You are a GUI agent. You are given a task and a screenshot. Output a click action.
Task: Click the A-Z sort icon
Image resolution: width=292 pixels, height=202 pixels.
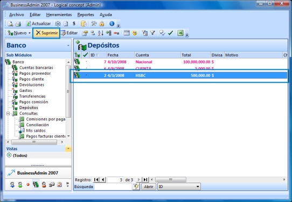[101, 33]
